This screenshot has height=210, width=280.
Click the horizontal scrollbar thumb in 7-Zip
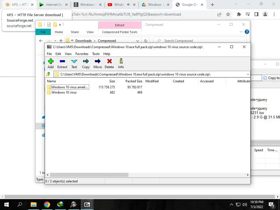tap(89, 175)
